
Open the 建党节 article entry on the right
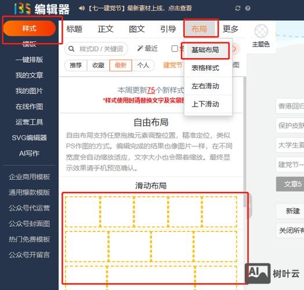290,165
